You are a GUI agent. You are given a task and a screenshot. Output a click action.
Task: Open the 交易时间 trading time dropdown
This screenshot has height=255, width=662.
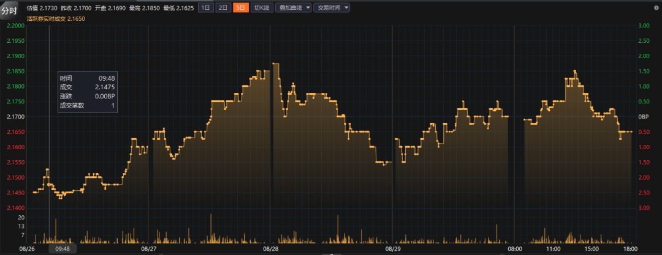tap(333, 8)
